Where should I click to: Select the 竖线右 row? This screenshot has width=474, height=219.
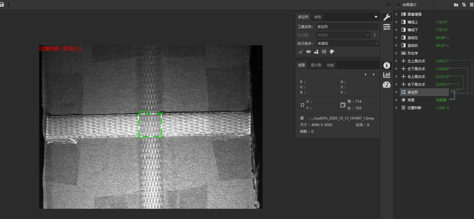point(424,45)
